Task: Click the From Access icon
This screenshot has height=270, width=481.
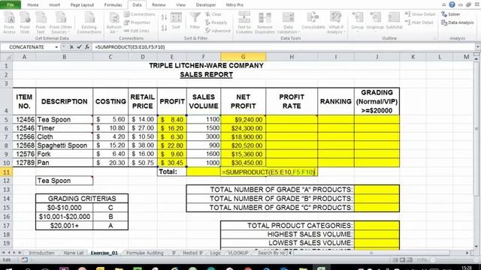Action: click(x=9, y=22)
